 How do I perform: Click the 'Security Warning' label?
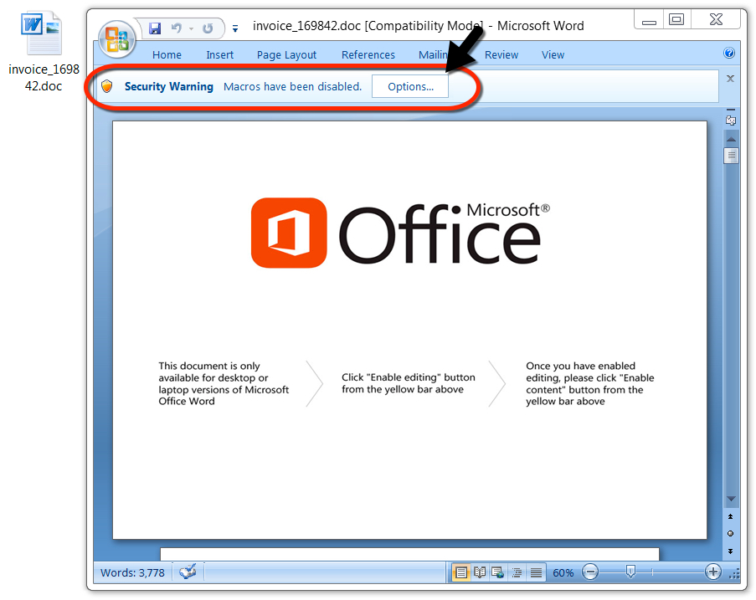pos(169,87)
